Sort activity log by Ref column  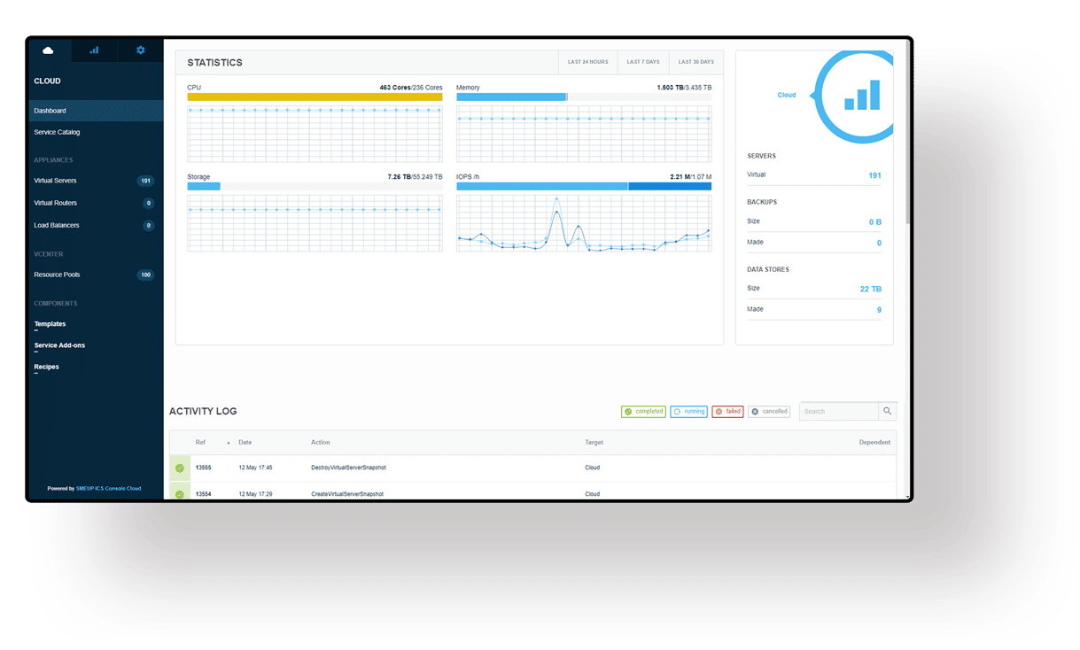point(201,442)
